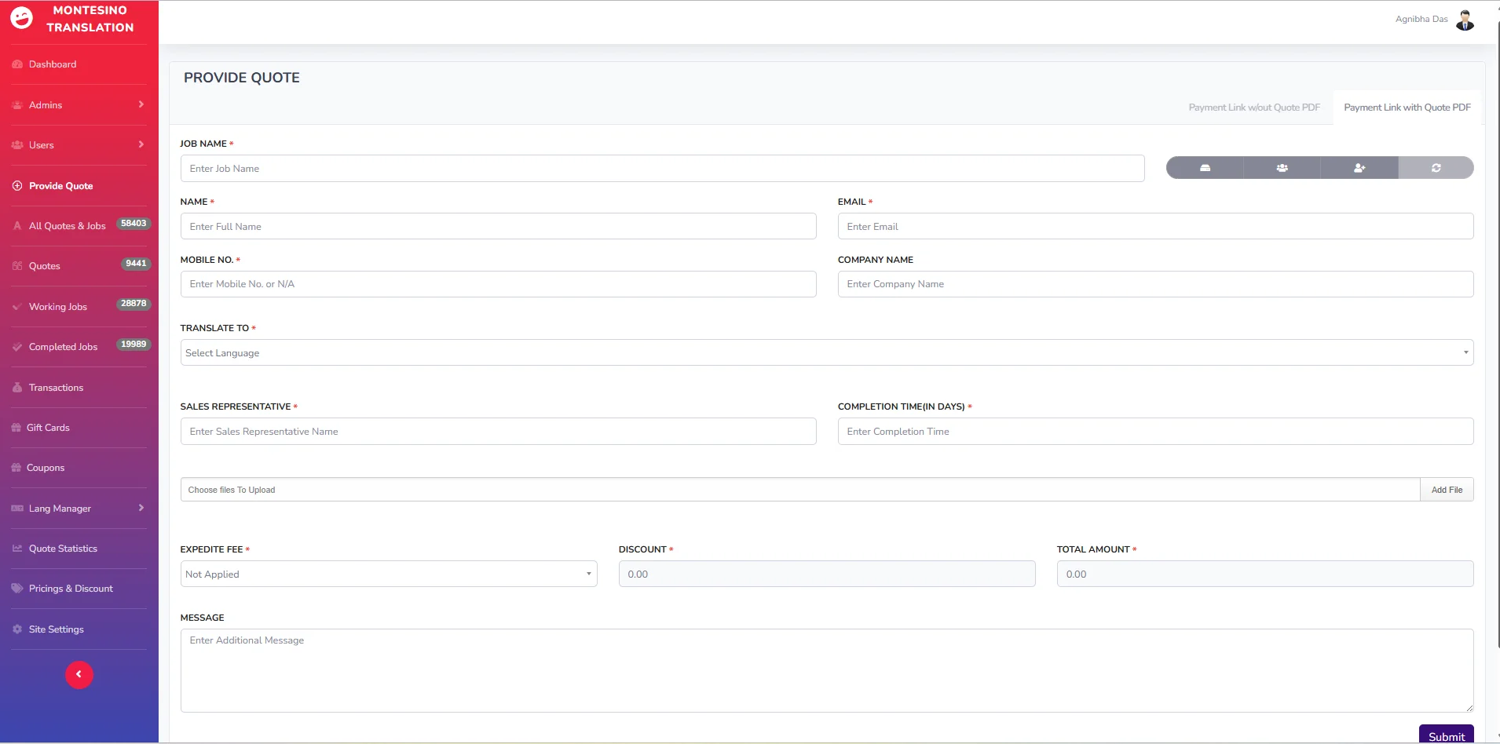Click the users group icon button
This screenshot has height=744, width=1500.
coord(1282,168)
